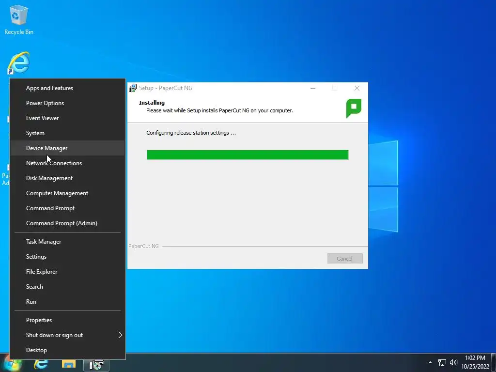The width and height of the screenshot is (496, 372).
Task: Click 'Configuring release station settings' text
Action: [x=191, y=133]
